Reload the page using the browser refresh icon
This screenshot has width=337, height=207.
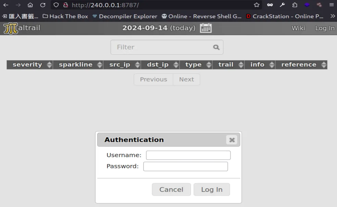43,5
